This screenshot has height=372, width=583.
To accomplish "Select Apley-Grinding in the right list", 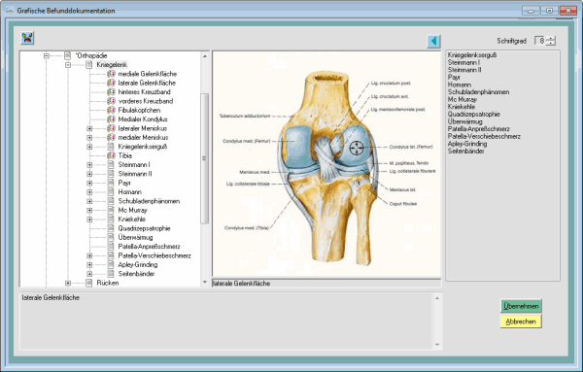I will pyautogui.click(x=467, y=144).
